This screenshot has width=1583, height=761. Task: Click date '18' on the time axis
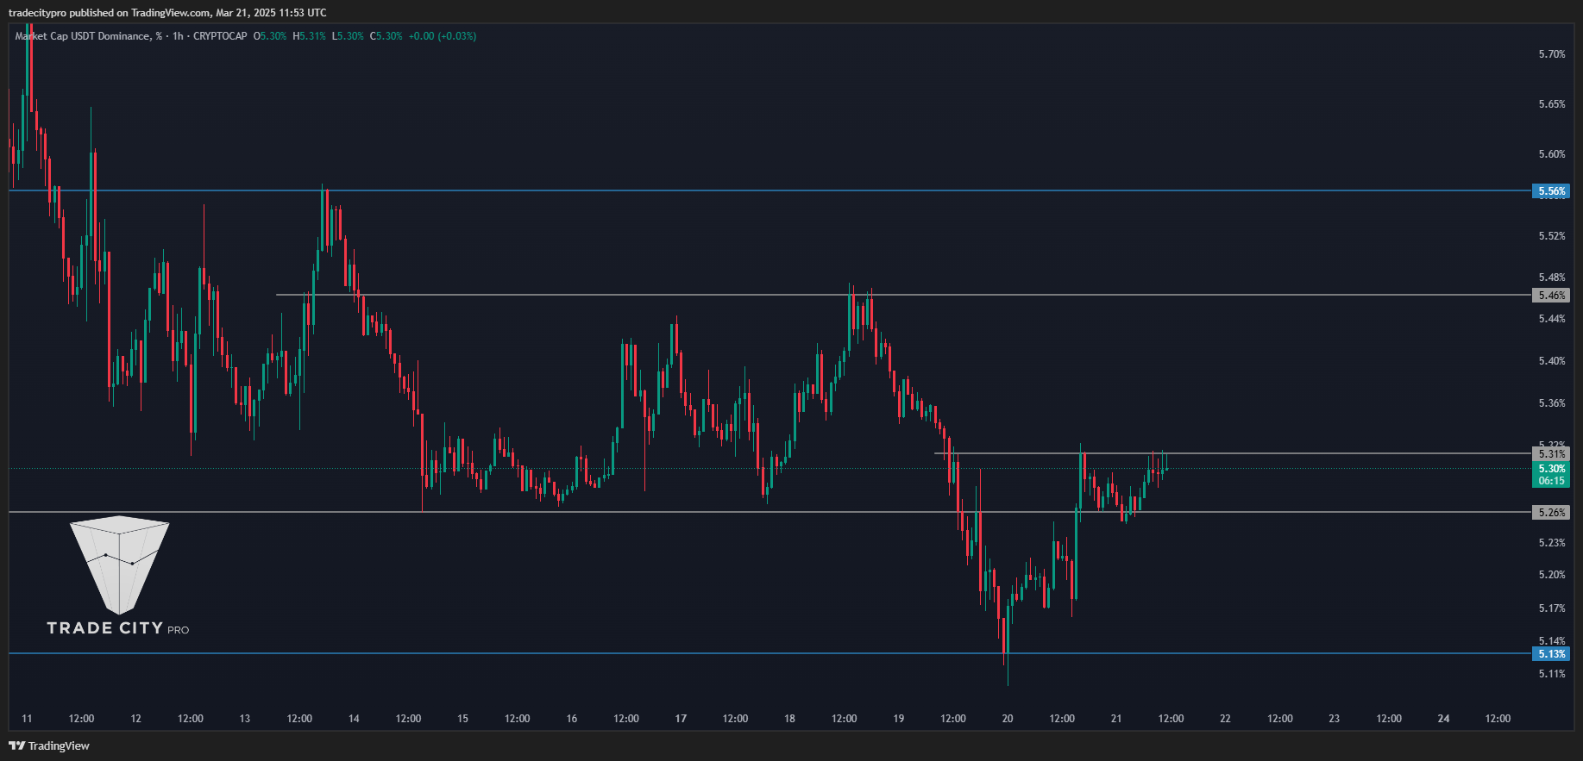(789, 719)
